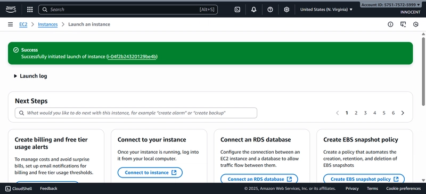This screenshot has height=194, width=426.
Task: Focus the top Search field
Action: (128, 10)
